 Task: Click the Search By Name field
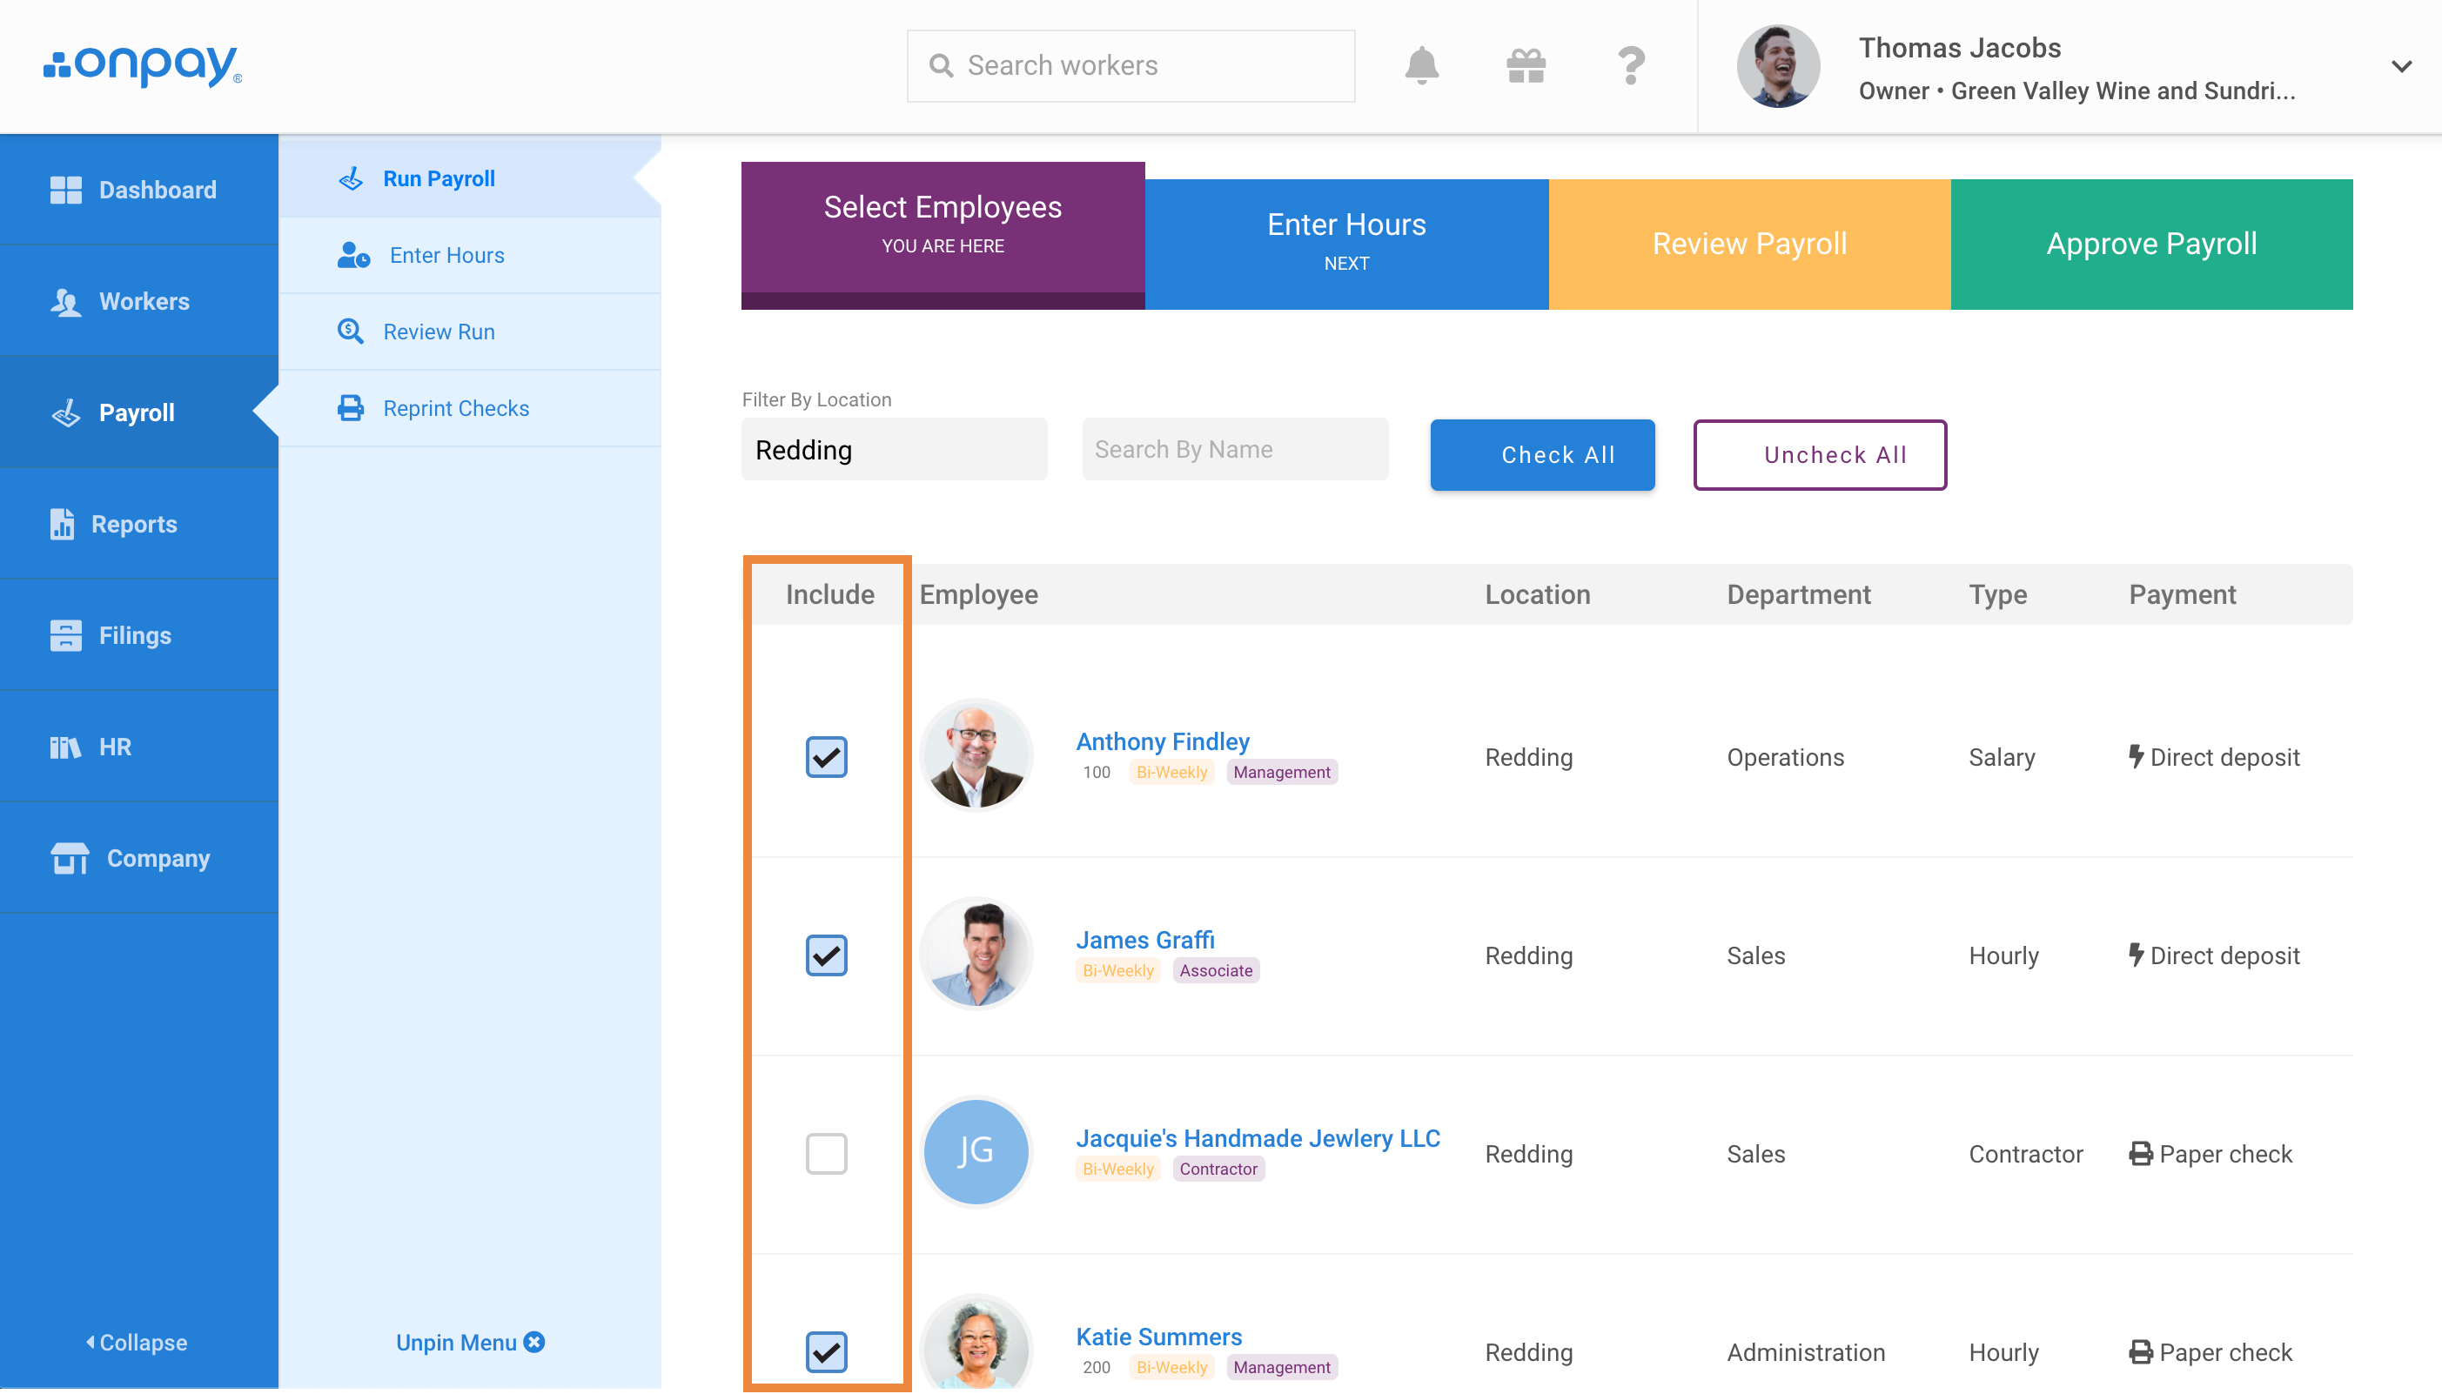1235,449
